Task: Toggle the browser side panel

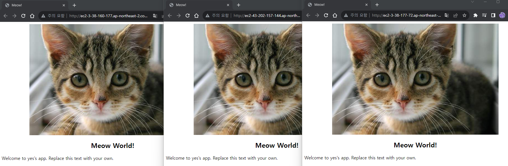Action: 493,15
